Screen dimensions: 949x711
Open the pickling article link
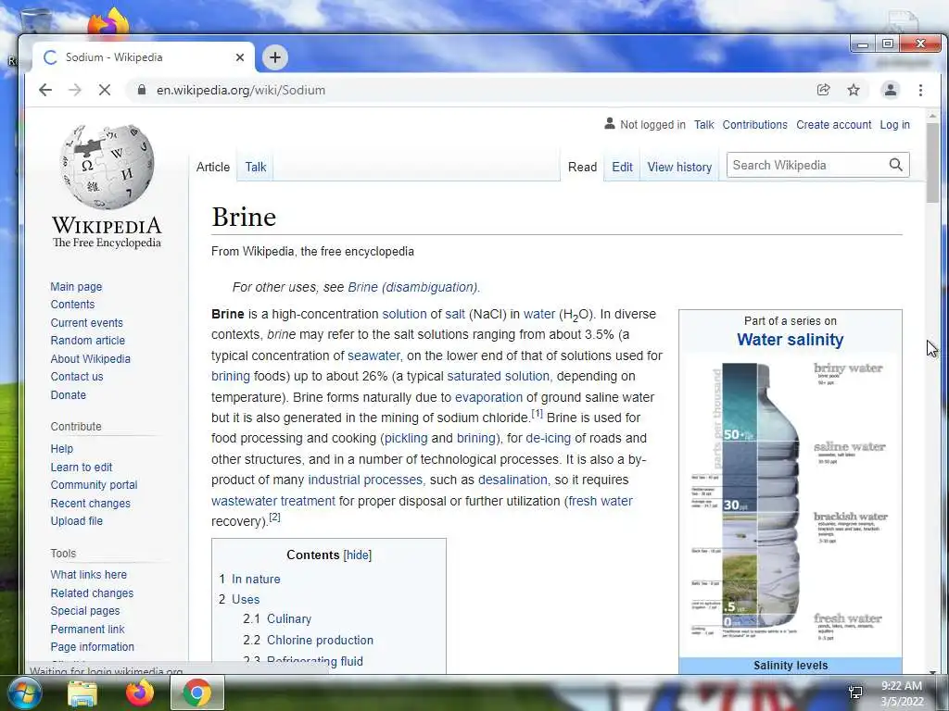point(406,438)
